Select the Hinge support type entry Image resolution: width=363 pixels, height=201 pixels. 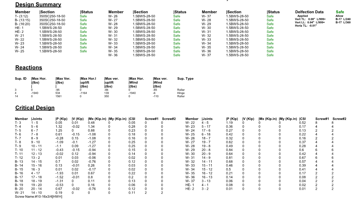(x=181, y=93)
